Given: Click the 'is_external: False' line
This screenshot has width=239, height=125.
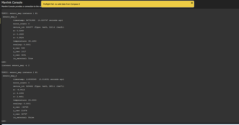Looking at the screenshot, I should pyautogui.click(x=24, y=117).
